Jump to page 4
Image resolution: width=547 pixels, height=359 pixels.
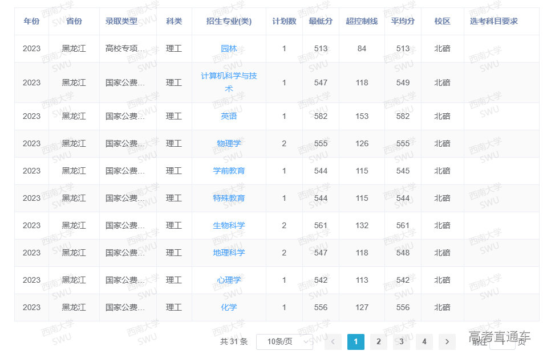tap(424, 341)
